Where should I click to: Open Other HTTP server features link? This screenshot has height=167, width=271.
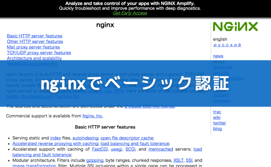click(35, 42)
